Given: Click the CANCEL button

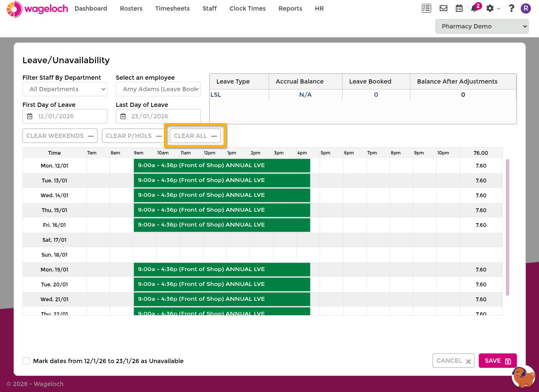Looking at the screenshot, I should (x=454, y=361).
